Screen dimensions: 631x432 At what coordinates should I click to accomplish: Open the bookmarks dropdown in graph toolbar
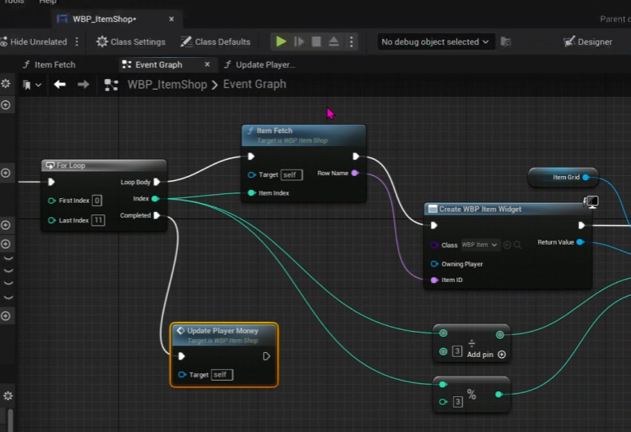coord(32,85)
